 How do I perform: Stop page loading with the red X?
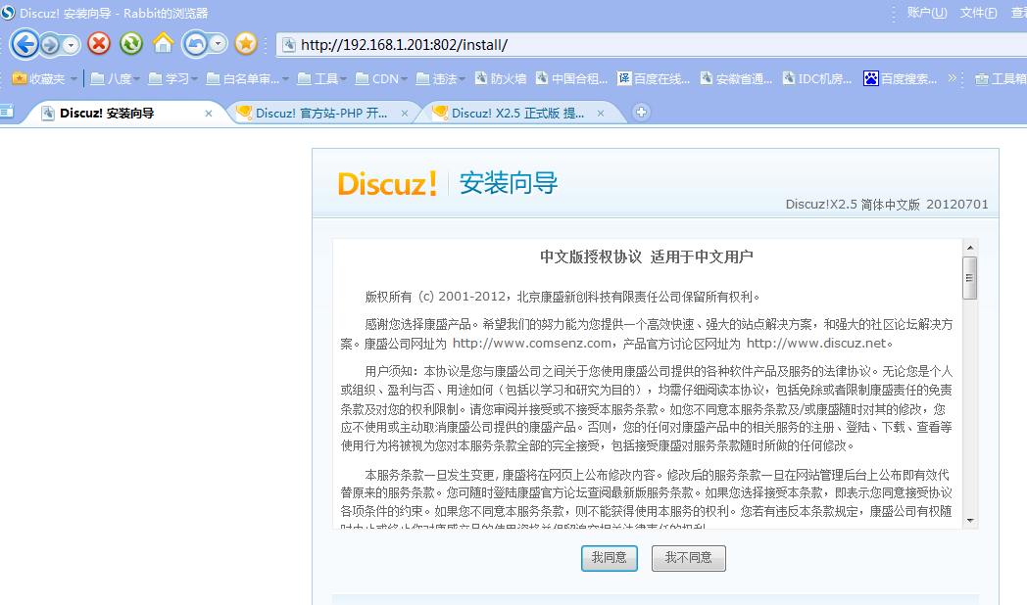pos(99,44)
